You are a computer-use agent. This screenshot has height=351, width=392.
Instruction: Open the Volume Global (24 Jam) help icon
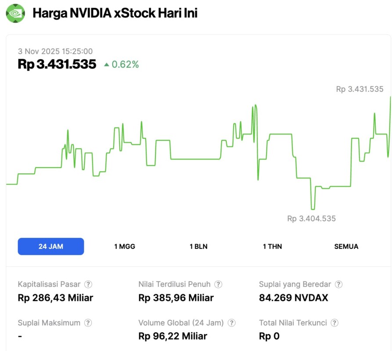(x=231, y=322)
